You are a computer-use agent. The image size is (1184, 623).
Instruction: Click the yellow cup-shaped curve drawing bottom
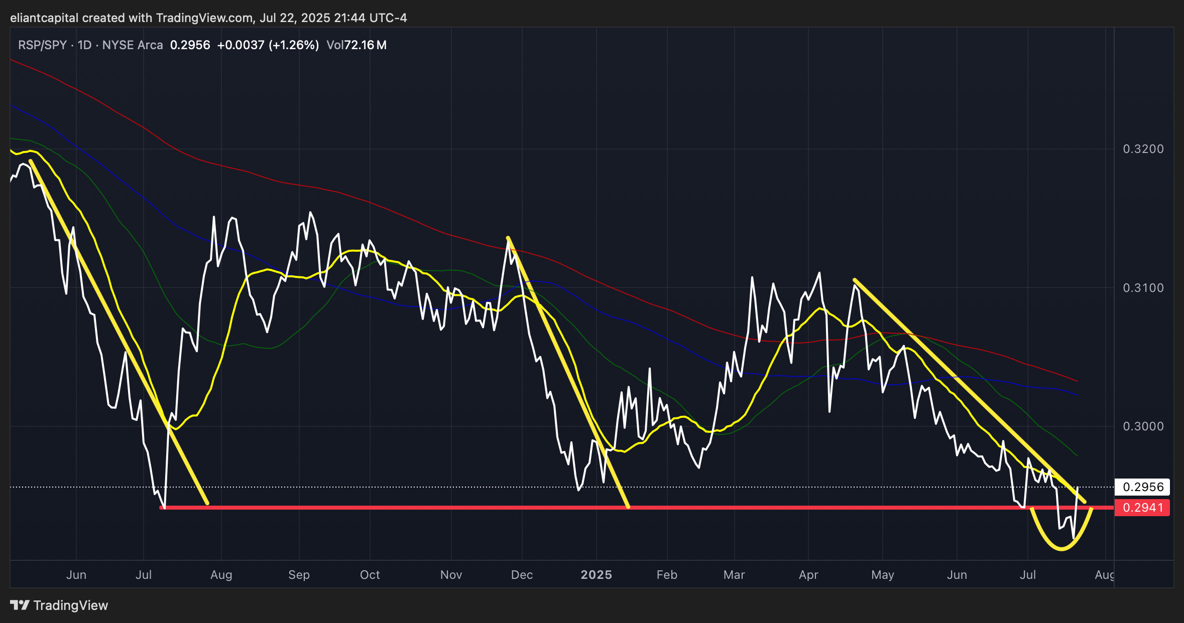(x=1061, y=549)
